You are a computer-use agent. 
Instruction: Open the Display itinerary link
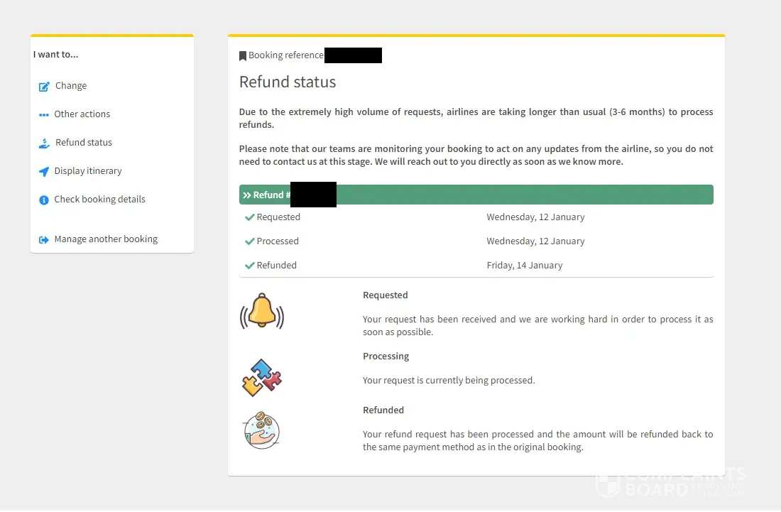[88, 171]
